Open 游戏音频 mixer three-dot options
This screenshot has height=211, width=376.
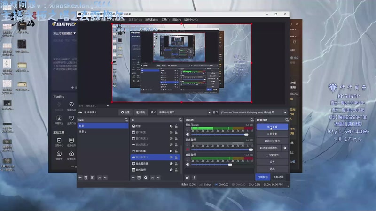pyautogui.click(x=188, y=144)
